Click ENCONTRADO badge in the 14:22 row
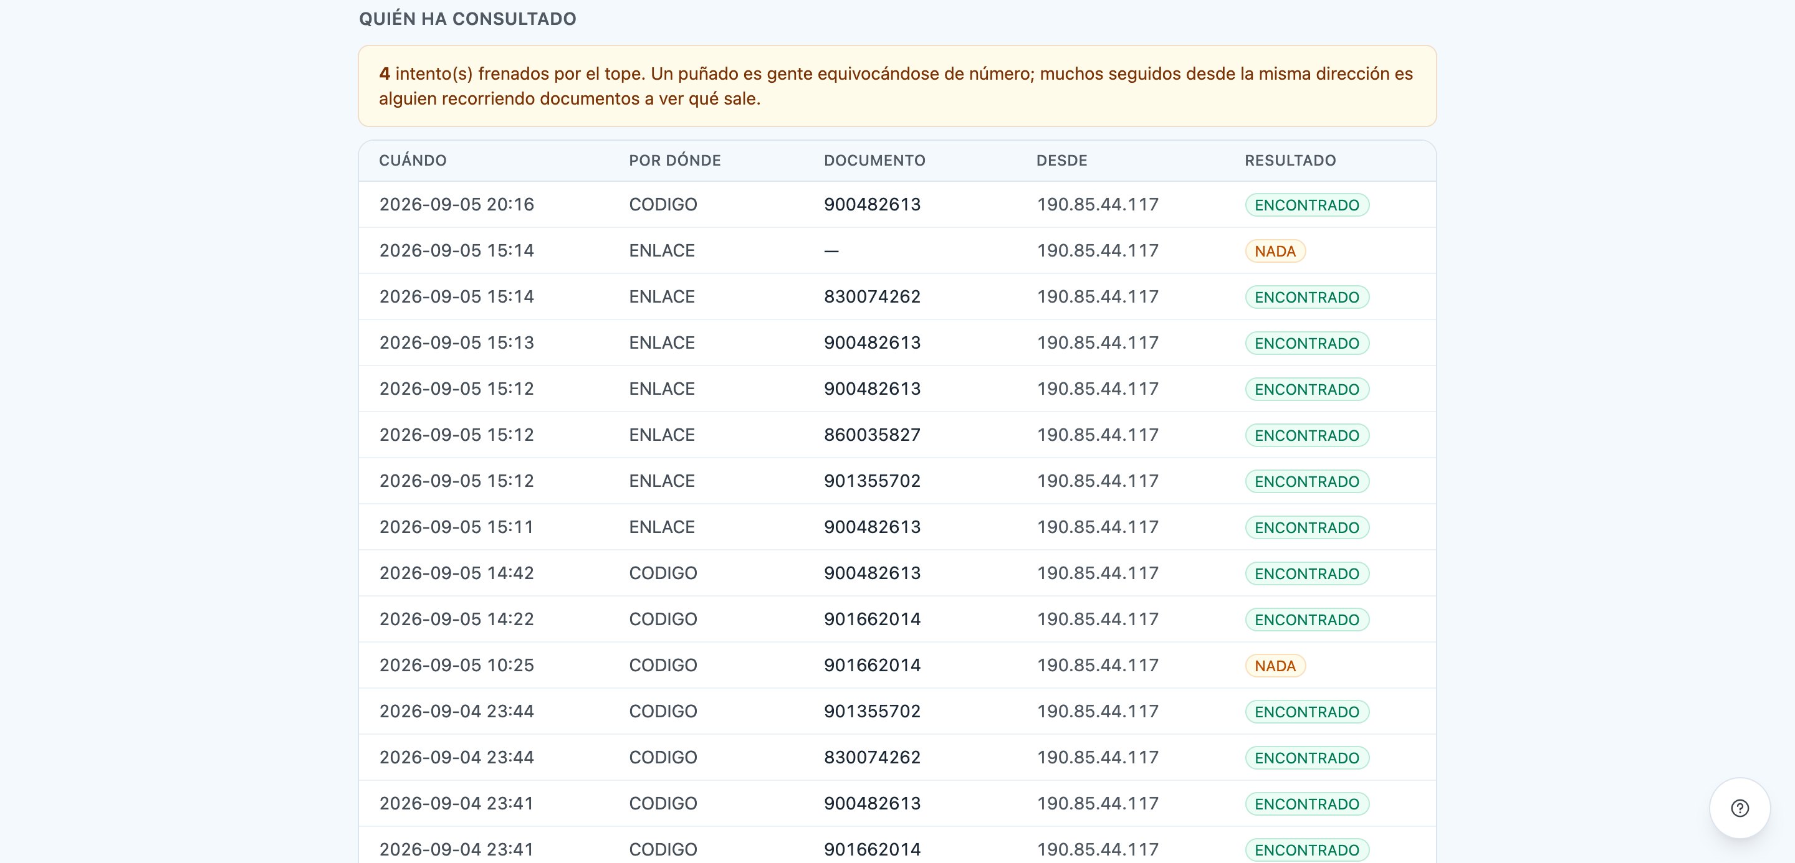Screen dimensions: 1795x863 coord(1306,620)
